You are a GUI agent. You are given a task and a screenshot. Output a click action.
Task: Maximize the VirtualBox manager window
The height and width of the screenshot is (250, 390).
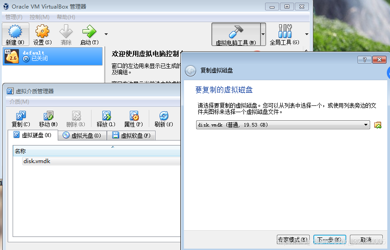(287, 6)
